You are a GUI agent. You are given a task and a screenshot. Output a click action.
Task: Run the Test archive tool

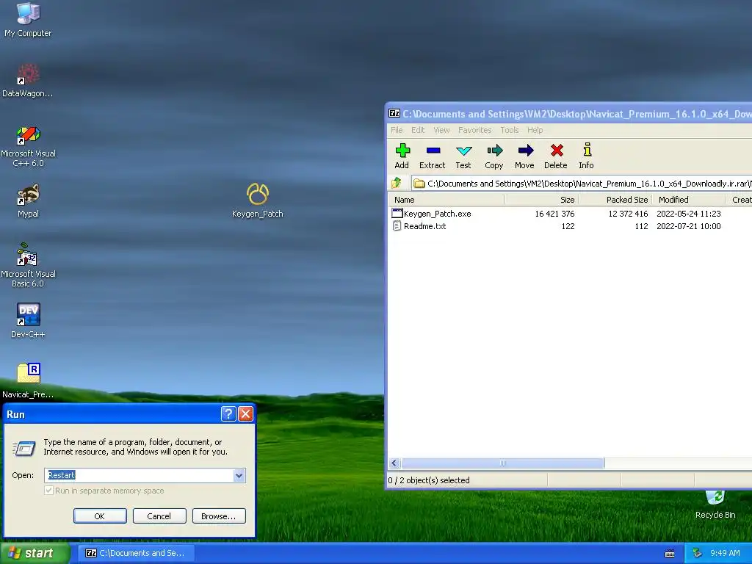point(463,156)
